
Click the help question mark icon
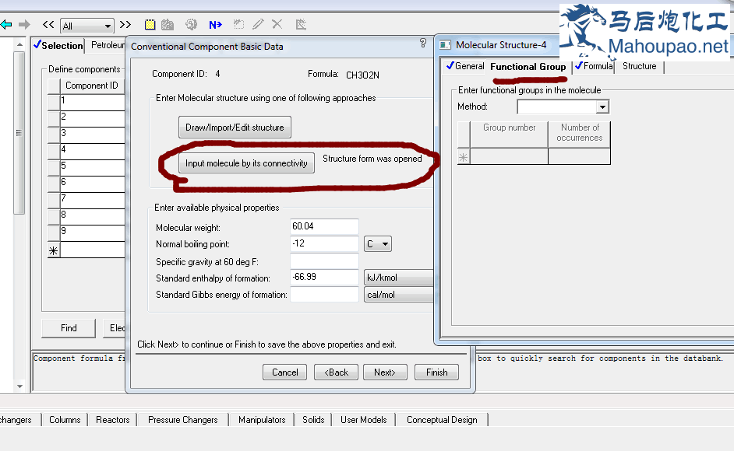(x=423, y=44)
